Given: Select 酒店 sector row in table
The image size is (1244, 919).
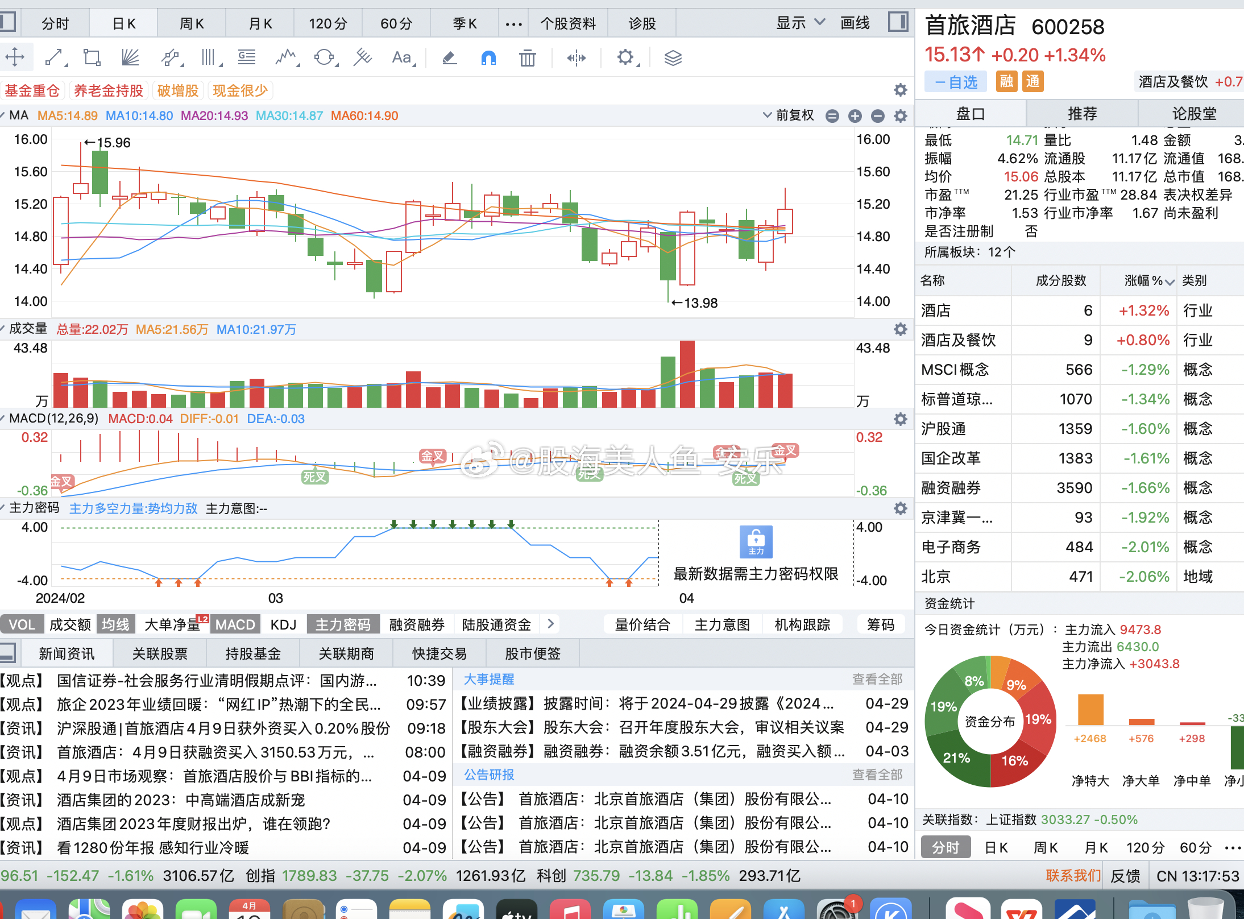Looking at the screenshot, I should tap(1079, 311).
